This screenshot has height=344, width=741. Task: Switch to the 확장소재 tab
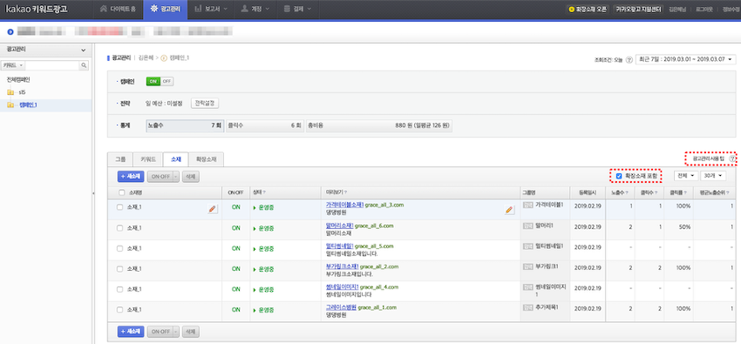[x=206, y=159]
